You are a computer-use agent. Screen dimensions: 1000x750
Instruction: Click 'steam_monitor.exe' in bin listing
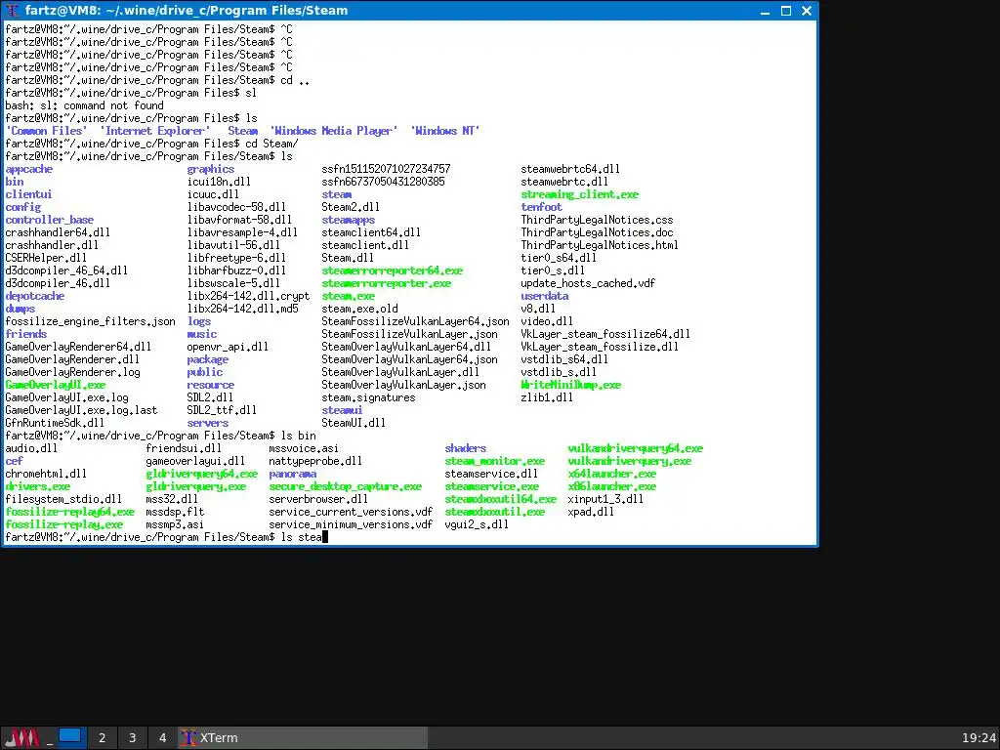click(495, 461)
